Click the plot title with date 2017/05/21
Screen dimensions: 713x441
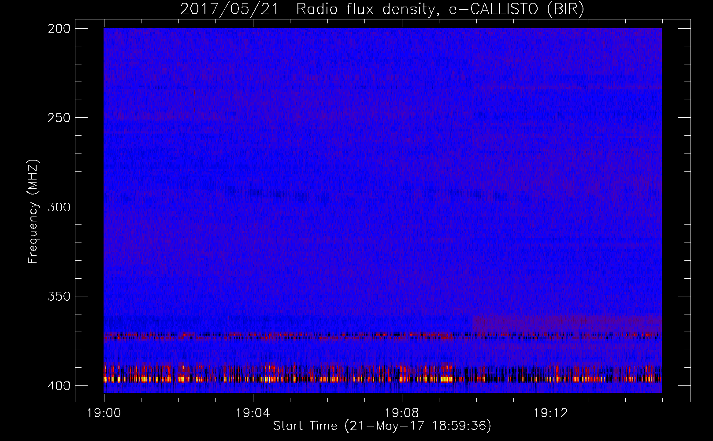382,9
